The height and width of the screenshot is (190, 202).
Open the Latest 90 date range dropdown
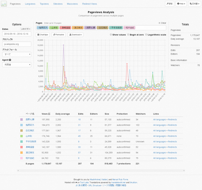pyautogui.click(x=26, y=29)
